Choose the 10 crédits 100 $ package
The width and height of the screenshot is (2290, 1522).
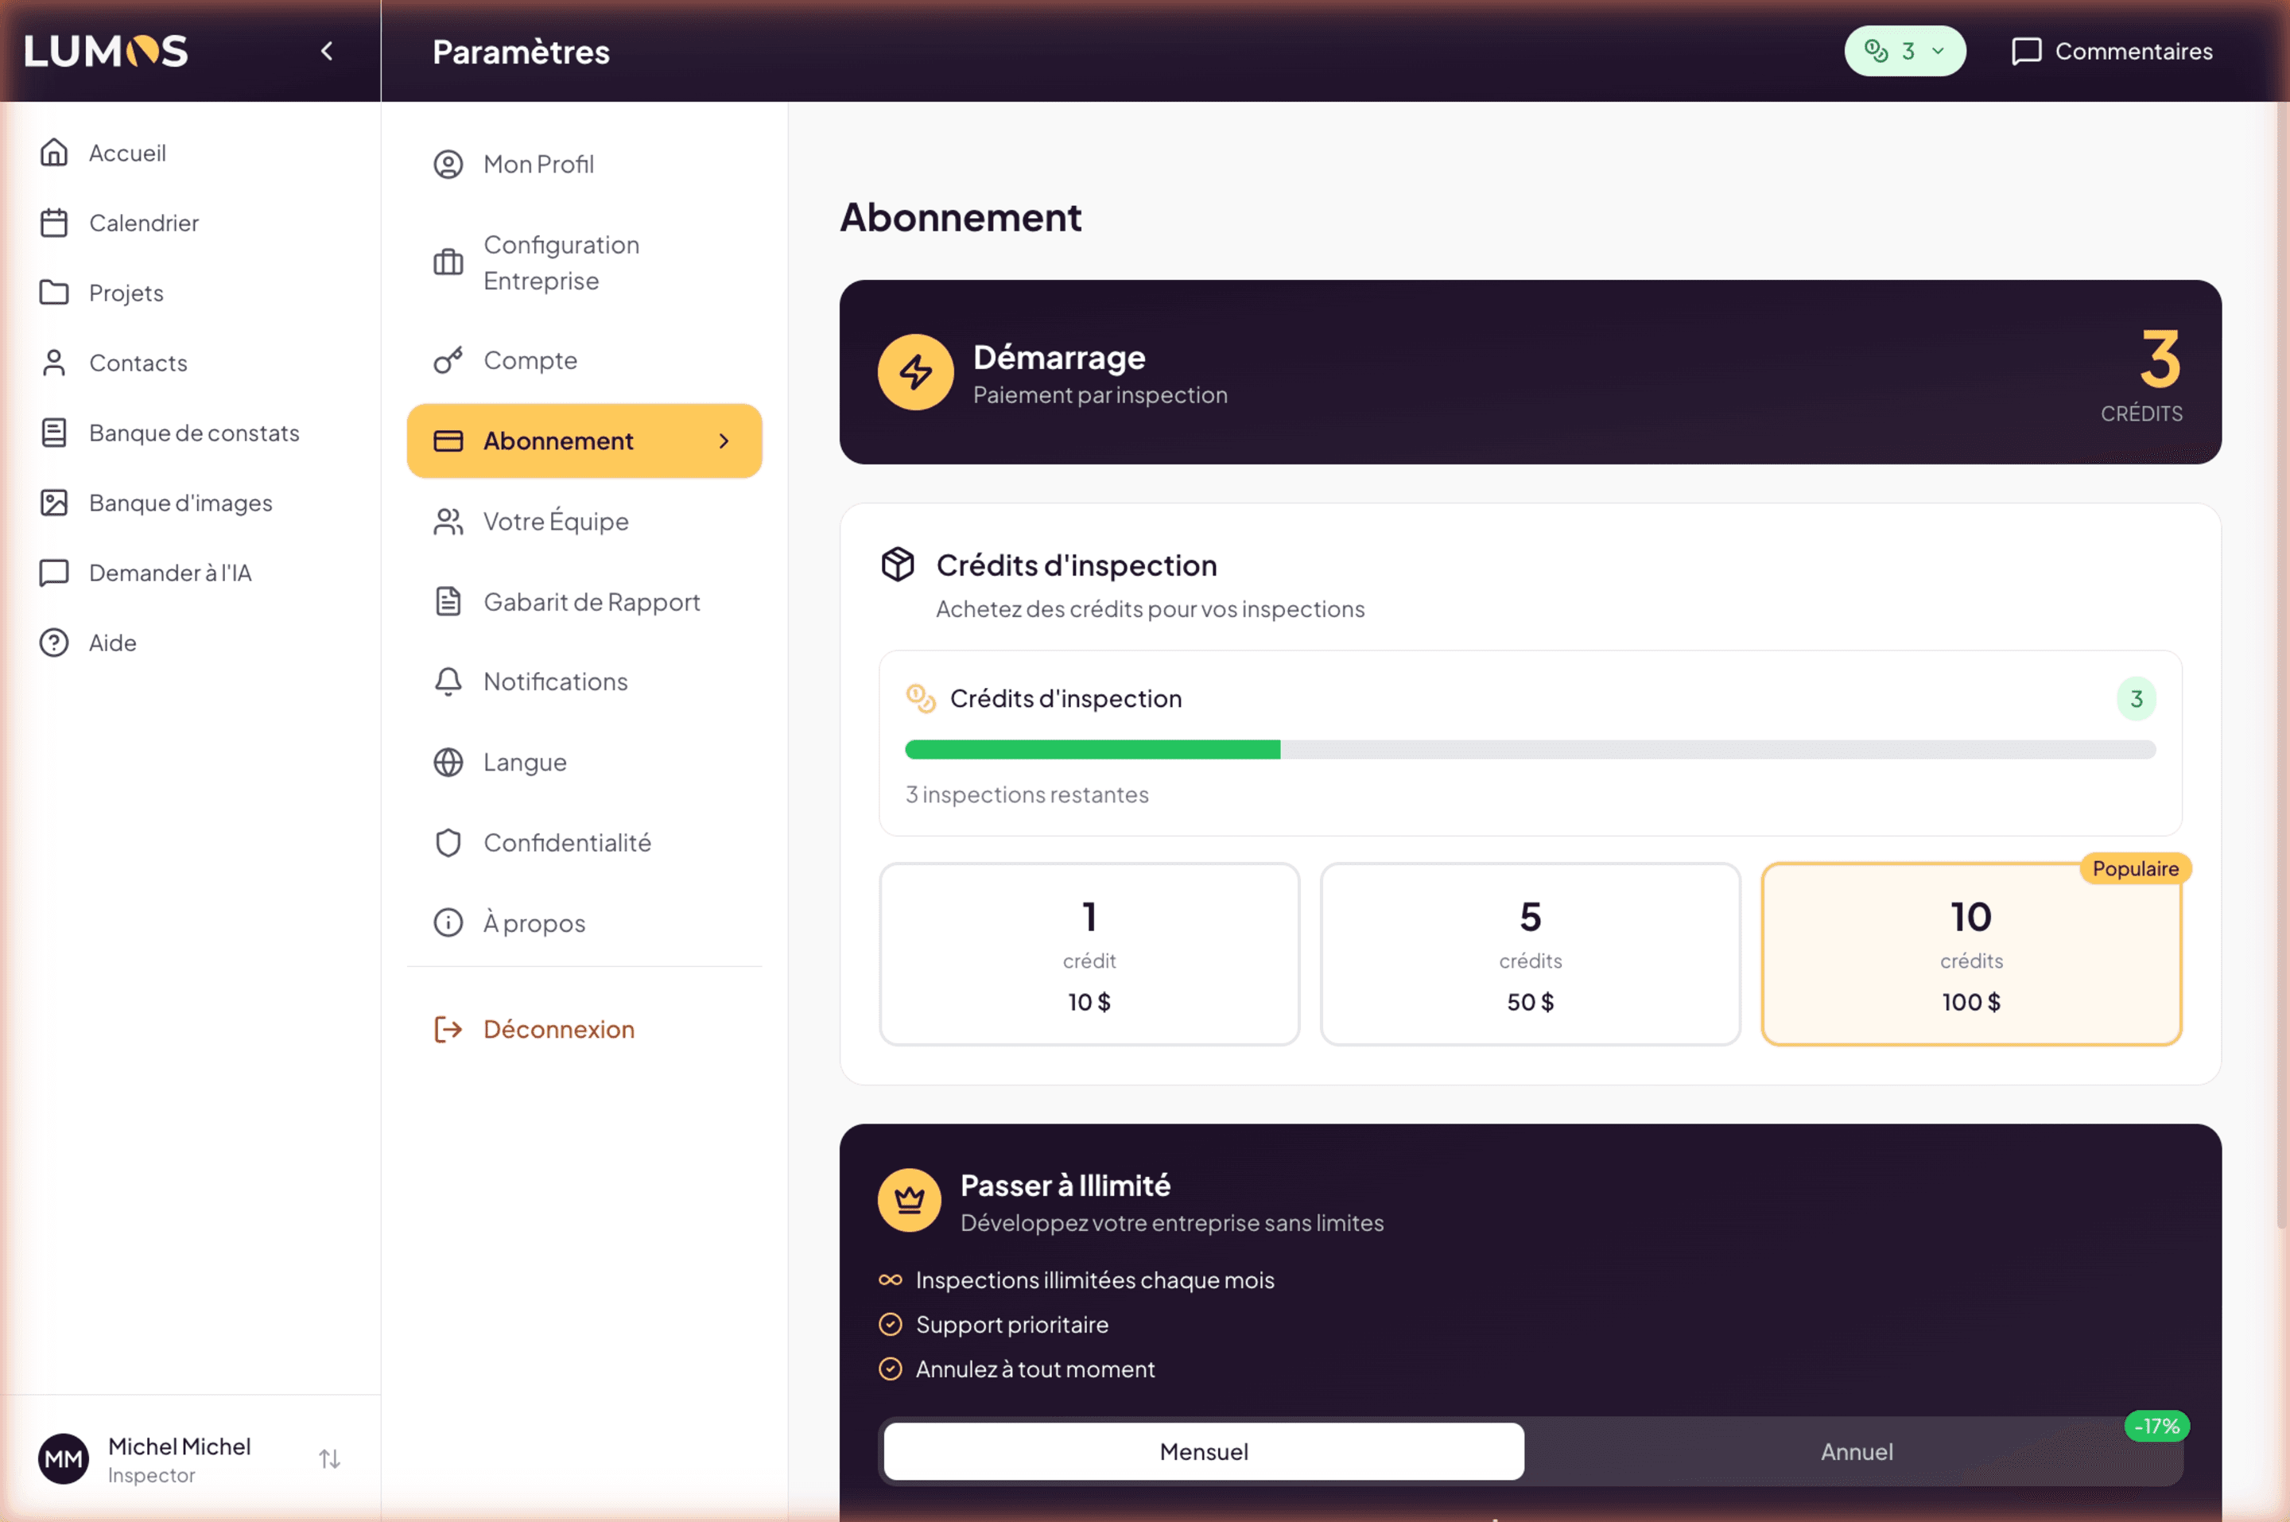1971,954
